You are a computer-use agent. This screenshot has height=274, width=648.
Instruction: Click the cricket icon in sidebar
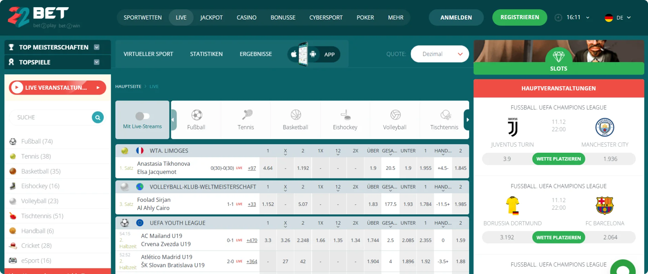[13, 246]
